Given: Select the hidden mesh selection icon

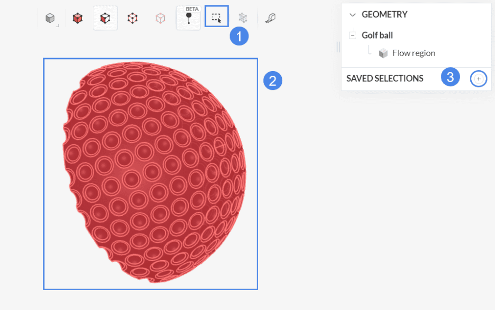Looking at the screenshot, I should pos(243,17).
